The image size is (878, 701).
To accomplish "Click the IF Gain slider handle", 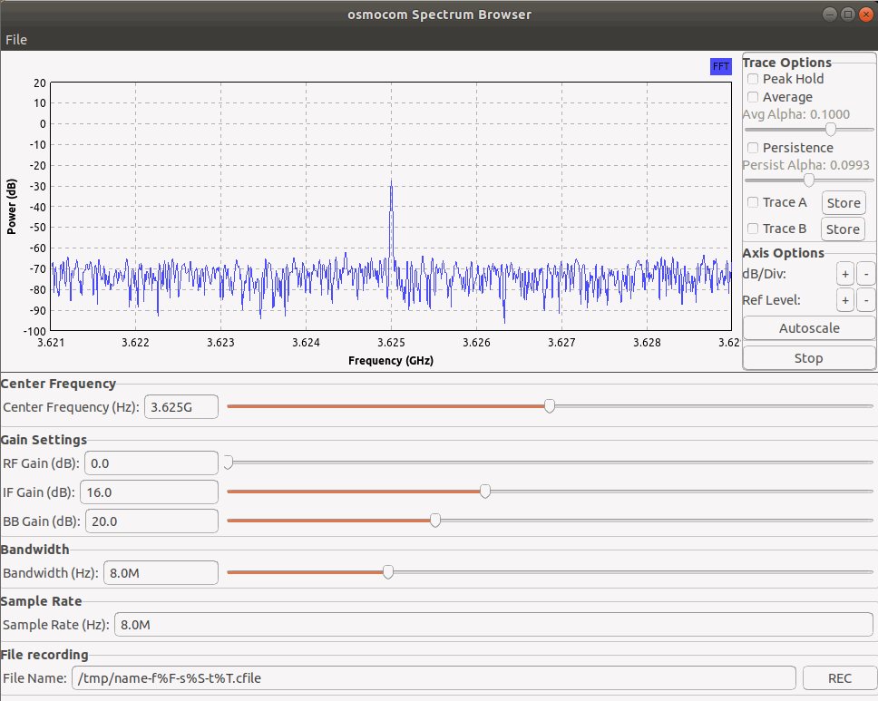I will coord(485,491).
